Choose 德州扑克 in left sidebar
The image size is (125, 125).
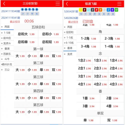[x=7, y=64]
